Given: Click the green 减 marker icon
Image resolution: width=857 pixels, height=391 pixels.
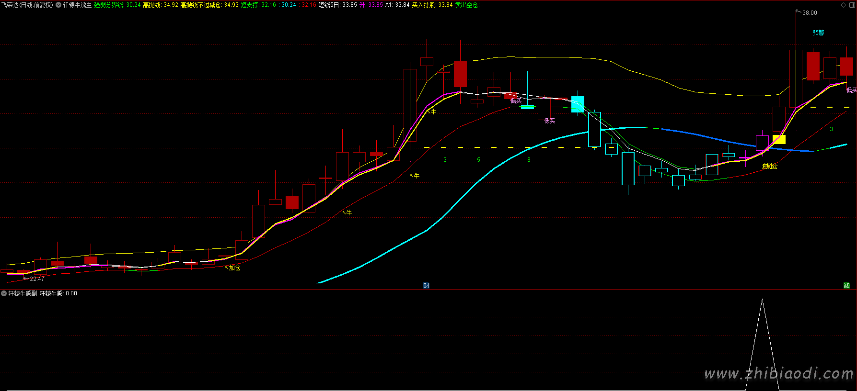Looking at the screenshot, I should coord(846,286).
